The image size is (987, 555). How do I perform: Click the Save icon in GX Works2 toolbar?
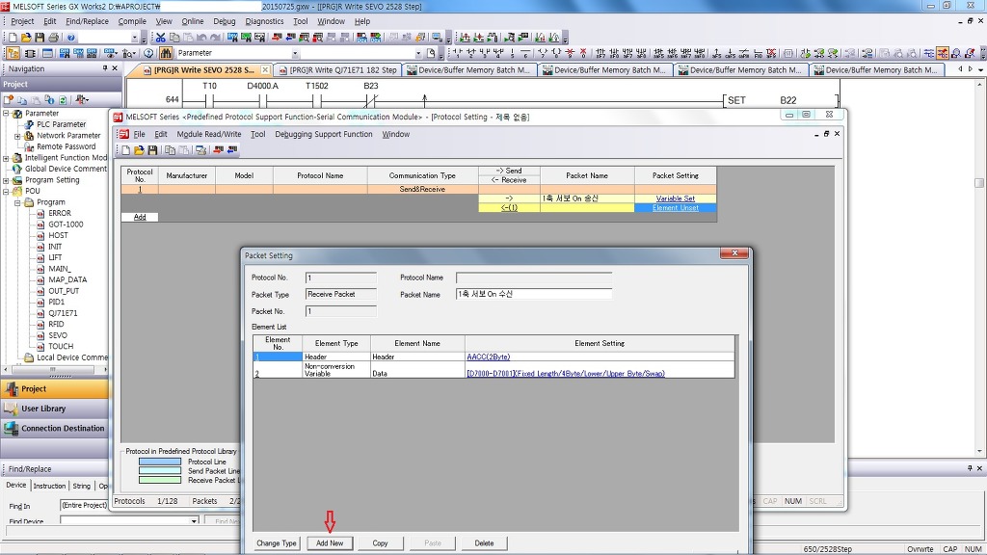click(x=40, y=38)
